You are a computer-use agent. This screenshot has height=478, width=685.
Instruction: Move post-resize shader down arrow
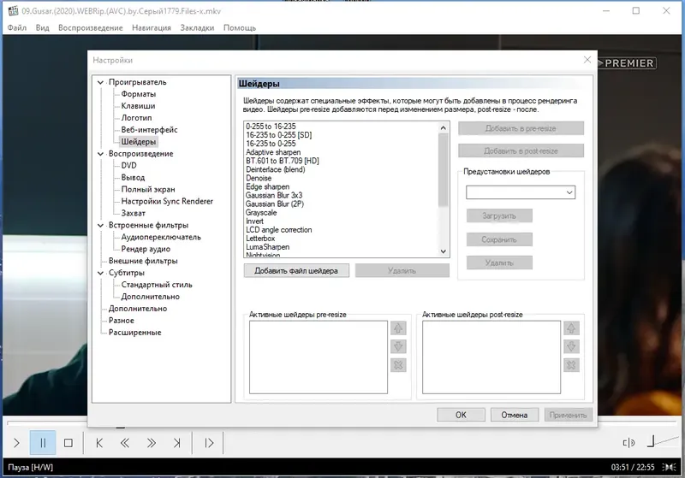571,346
